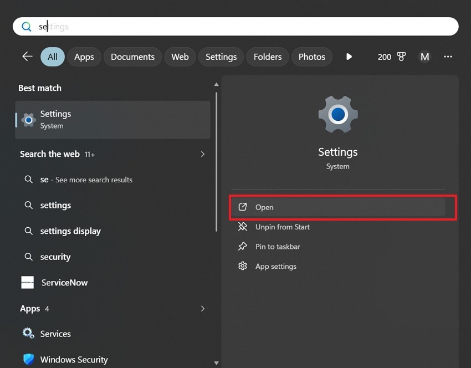Click the 'settings' web suggestion
471x368 pixels.
pyautogui.click(x=55, y=206)
